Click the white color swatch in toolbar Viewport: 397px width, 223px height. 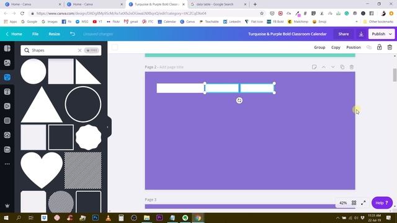point(115,47)
